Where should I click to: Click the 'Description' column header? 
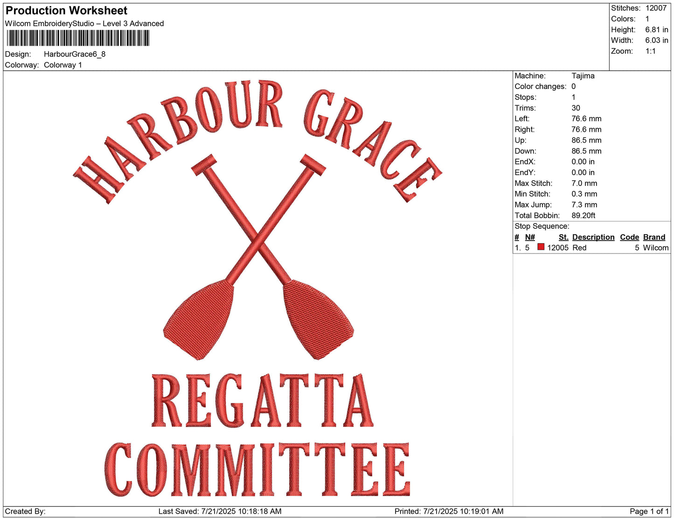pyautogui.click(x=593, y=237)
